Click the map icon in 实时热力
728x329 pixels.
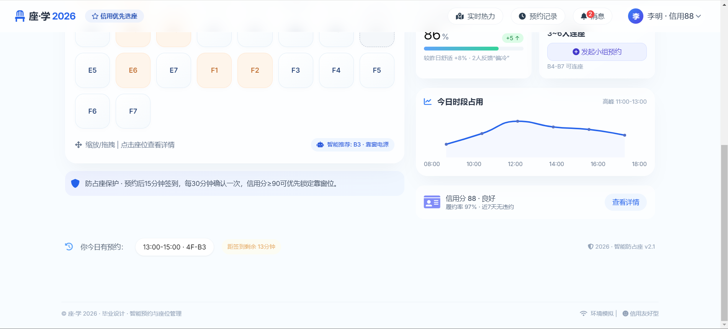coord(460,16)
